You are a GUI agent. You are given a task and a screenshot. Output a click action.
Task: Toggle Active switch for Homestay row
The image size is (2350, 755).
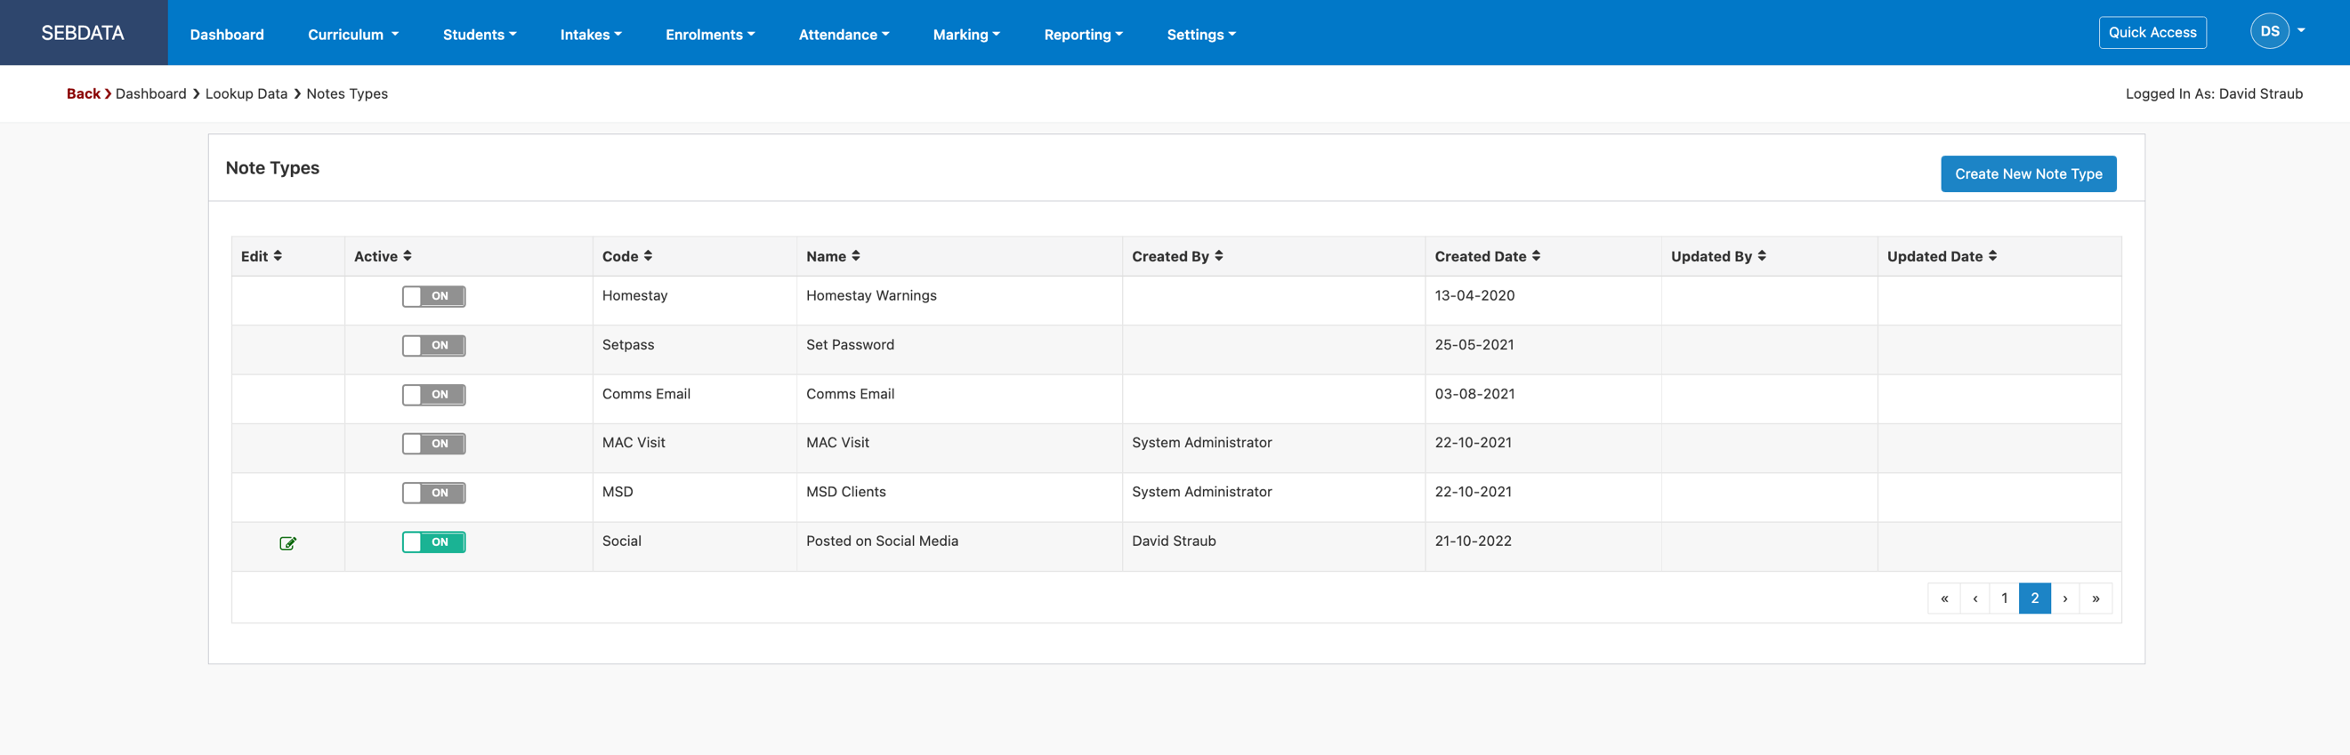(x=434, y=296)
